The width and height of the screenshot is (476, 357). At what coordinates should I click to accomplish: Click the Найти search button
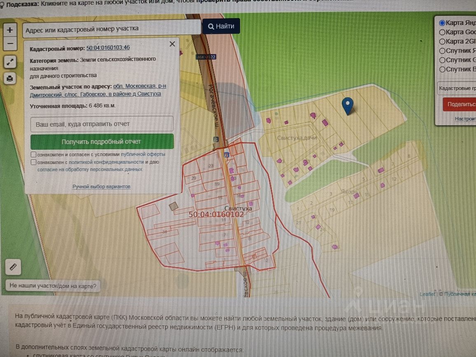pyautogui.click(x=221, y=26)
